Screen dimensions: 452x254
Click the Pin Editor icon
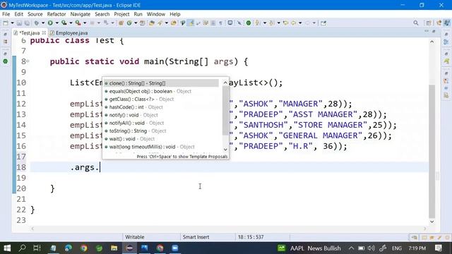(x=323, y=23)
